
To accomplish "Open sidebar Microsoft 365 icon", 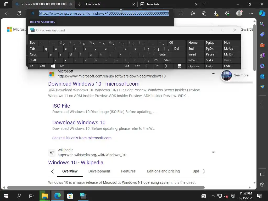I will click(262, 66).
